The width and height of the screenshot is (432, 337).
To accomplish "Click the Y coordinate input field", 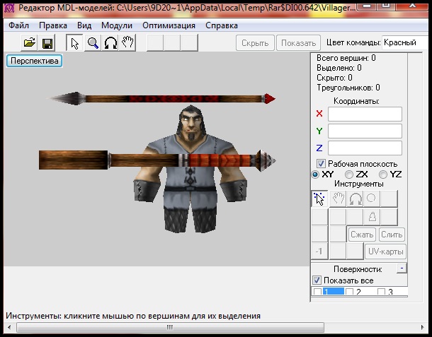I will 365,131.
